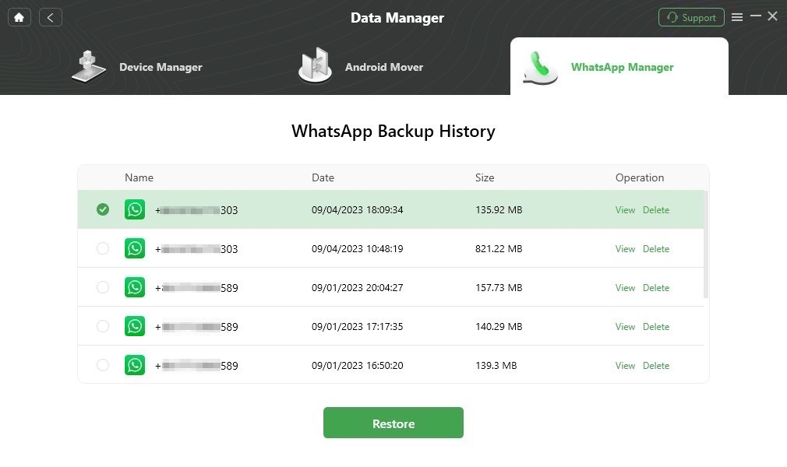Open the hamburger menu icon

[737, 18]
